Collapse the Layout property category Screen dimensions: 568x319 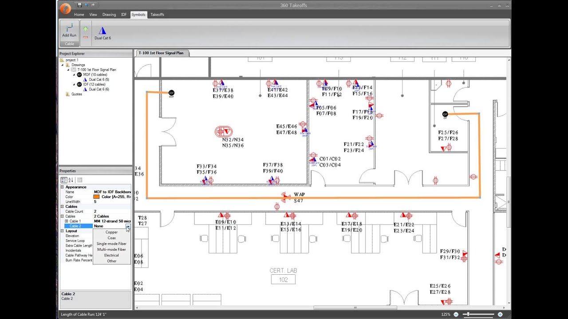click(x=62, y=231)
